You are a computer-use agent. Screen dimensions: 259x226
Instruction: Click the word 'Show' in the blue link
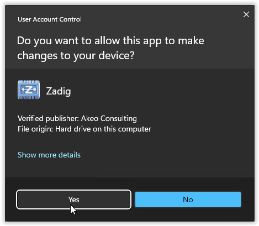(x=27, y=155)
